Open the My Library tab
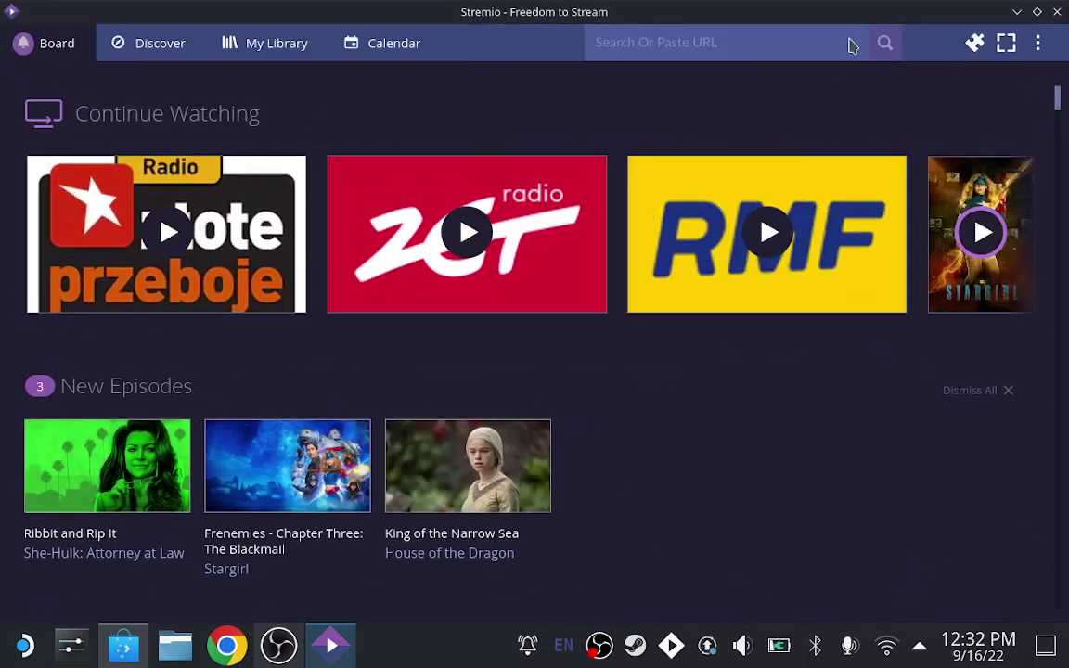1069x668 pixels. 265,43
